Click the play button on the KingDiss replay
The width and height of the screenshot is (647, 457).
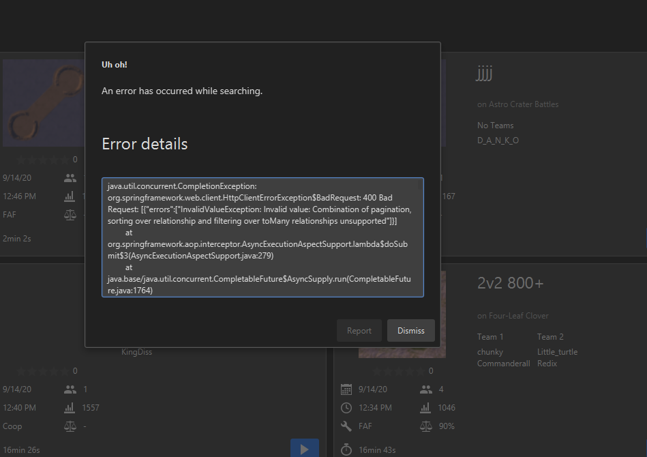pos(305,448)
